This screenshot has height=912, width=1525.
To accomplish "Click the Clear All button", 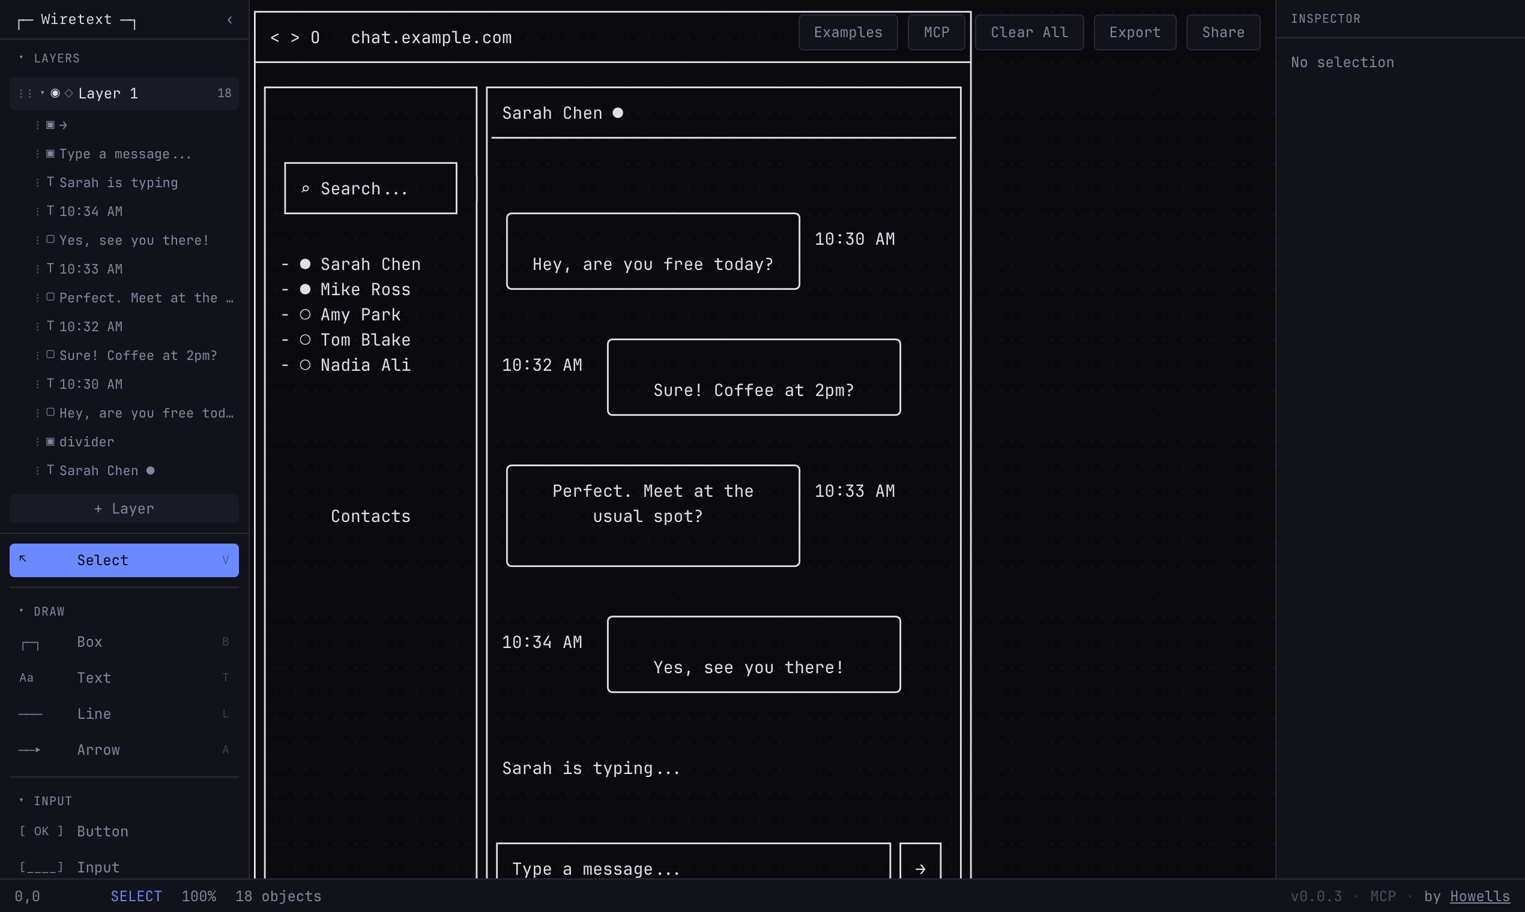I will coord(1028,32).
